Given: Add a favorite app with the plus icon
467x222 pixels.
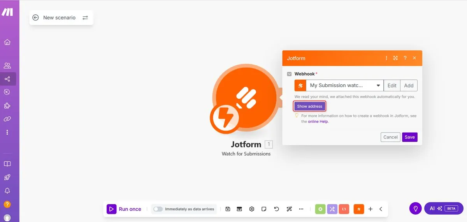Looking at the screenshot, I should point(370,209).
